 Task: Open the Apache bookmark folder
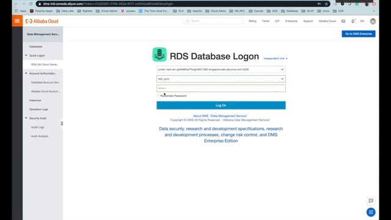[x=194, y=11]
